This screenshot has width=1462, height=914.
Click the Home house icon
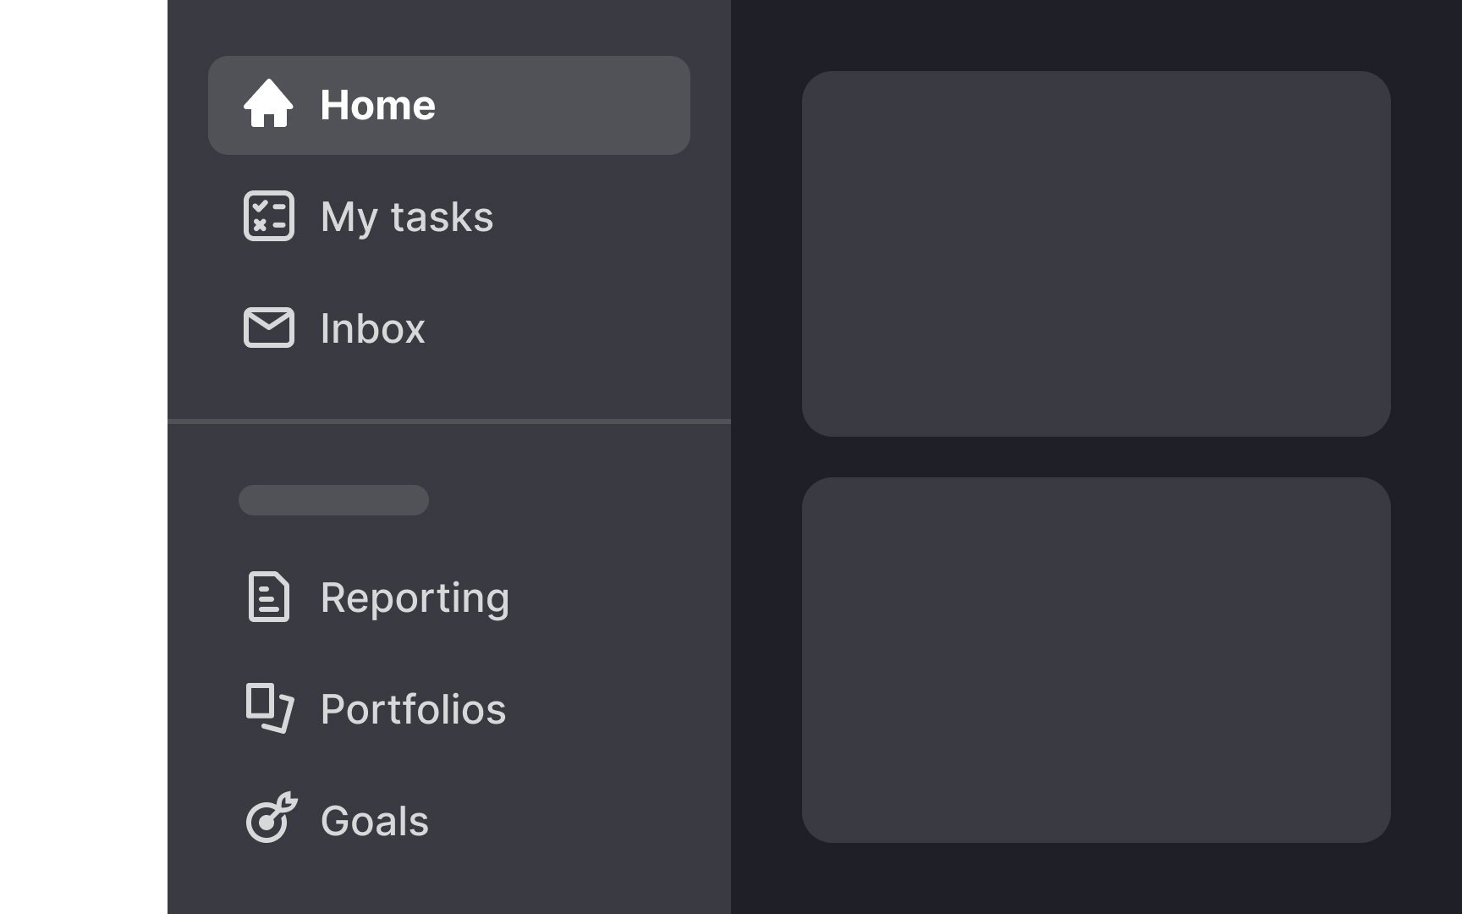coord(269,104)
